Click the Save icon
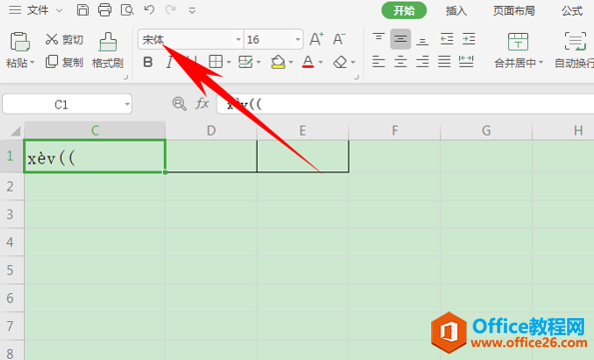Image resolution: width=594 pixels, height=360 pixels. pos(83,10)
